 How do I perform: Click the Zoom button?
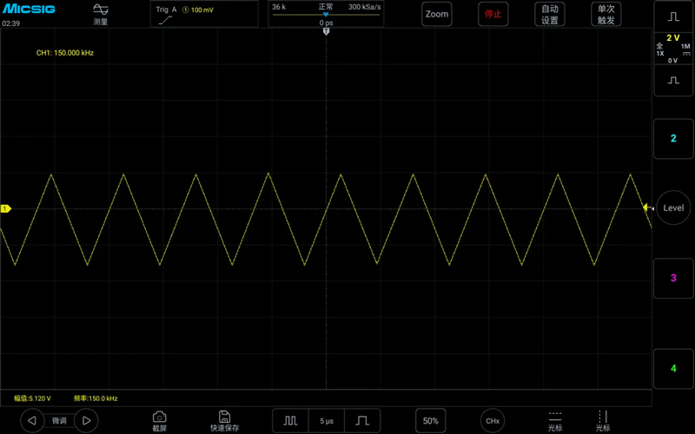[x=437, y=14]
